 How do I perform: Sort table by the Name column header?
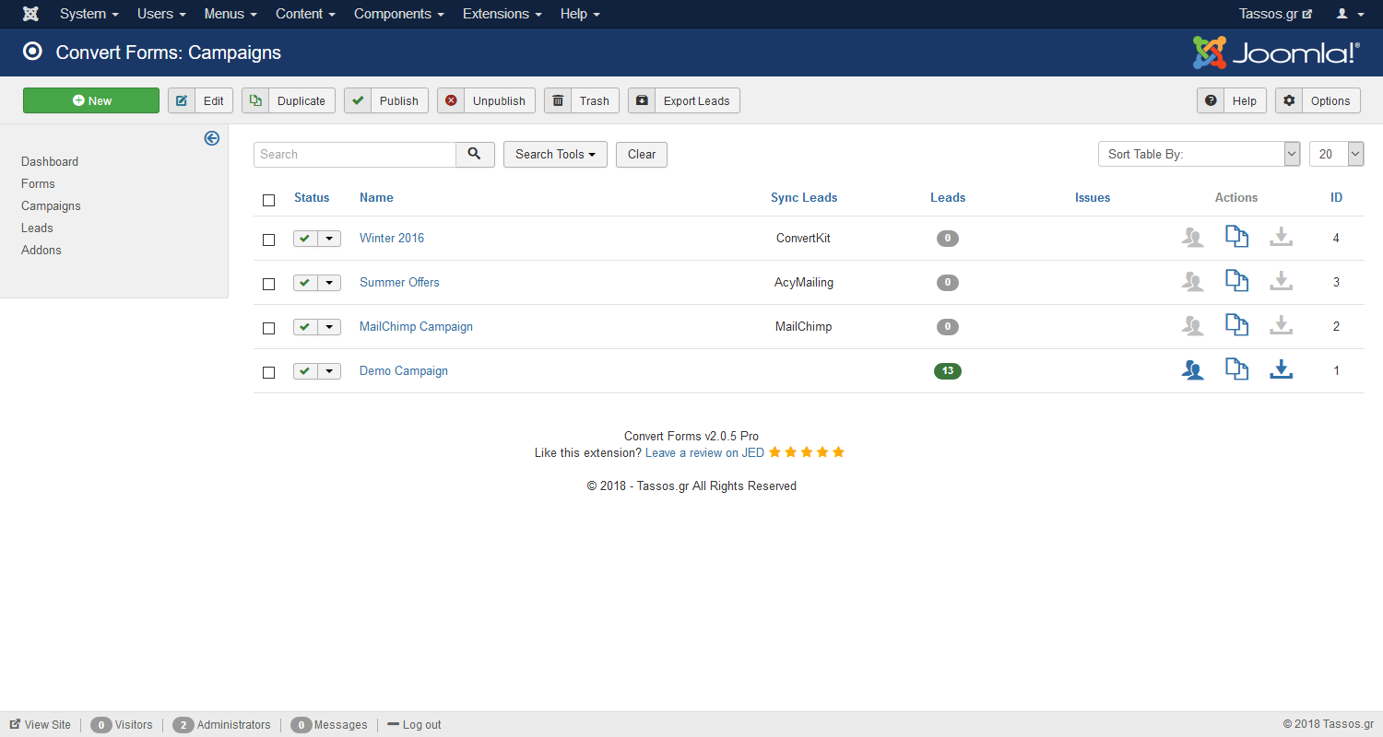point(376,197)
